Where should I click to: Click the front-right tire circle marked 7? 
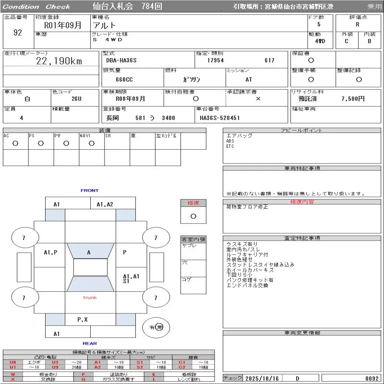pyautogui.click(x=156, y=238)
